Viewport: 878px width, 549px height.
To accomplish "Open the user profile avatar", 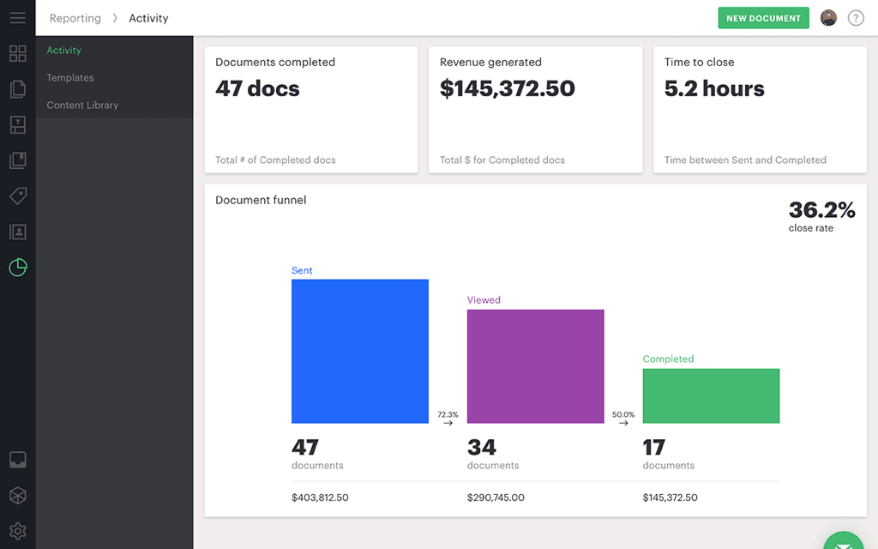I will point(827,18).
